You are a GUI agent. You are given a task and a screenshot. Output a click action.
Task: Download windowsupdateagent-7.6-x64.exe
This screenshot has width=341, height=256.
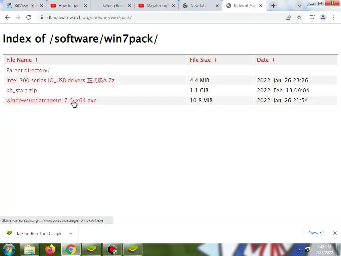(x=51, y=101)
